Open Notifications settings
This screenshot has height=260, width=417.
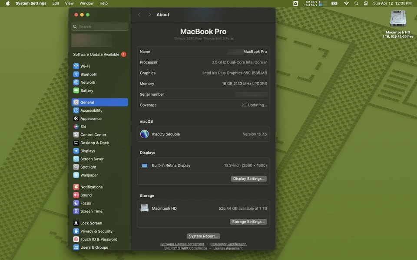[x=99, y=187]
